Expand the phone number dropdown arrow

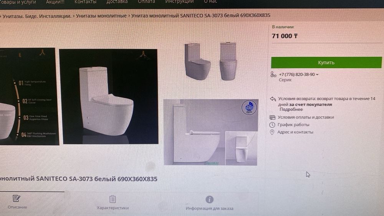pos(317,74)
